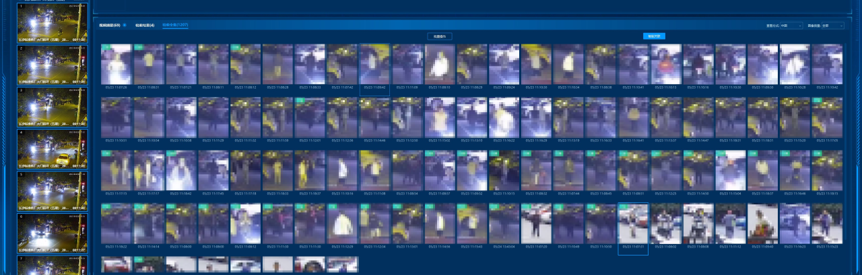The height and width of the screenshot is (275, 862).
Task: Click the green tag on the 11:08:31 thumbnail
Action: point(137,47)
